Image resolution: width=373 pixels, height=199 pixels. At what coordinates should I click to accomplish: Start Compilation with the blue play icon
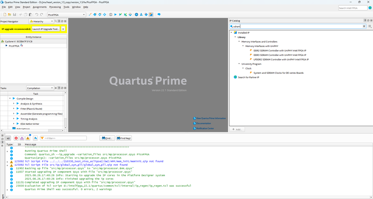click(x=115, y=15)
